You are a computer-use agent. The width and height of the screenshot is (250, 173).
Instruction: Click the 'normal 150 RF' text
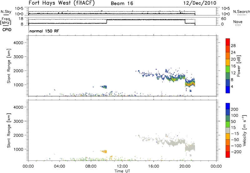click(44, 31)
